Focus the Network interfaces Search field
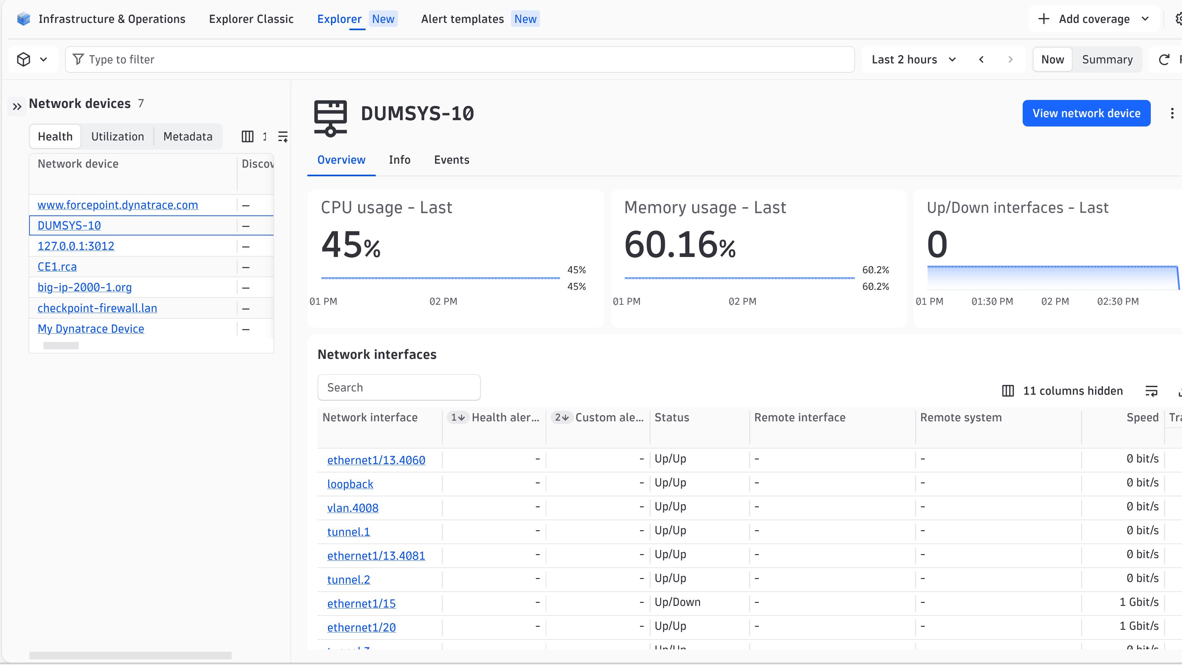Screen dimensions: 1182x665 (399, 387)
